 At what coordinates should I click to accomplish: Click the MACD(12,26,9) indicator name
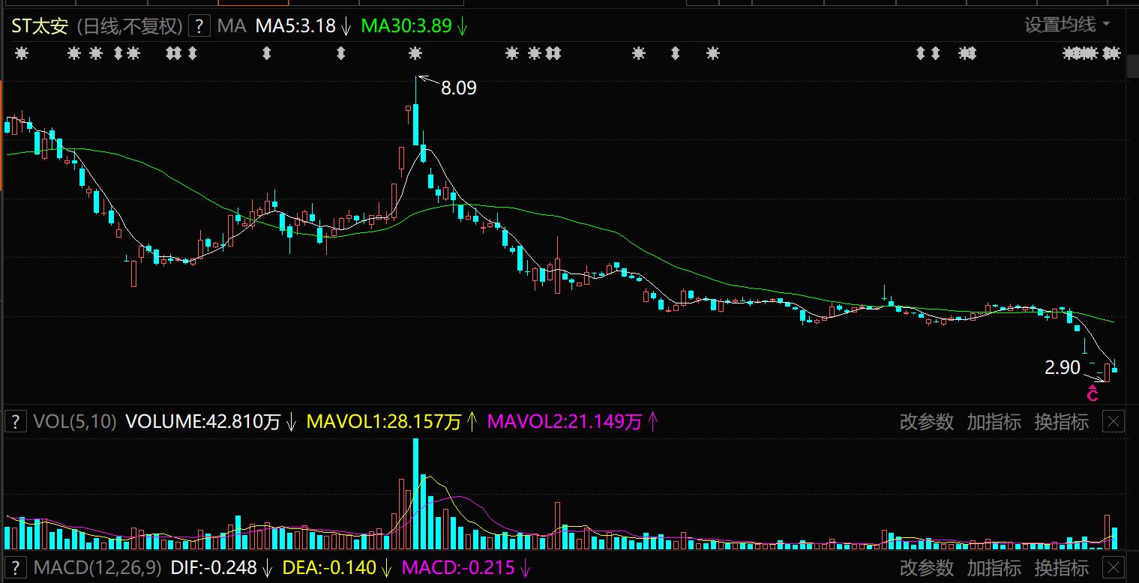pos(96,567)
